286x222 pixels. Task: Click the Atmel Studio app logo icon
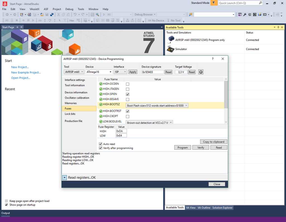pos(5,3)
